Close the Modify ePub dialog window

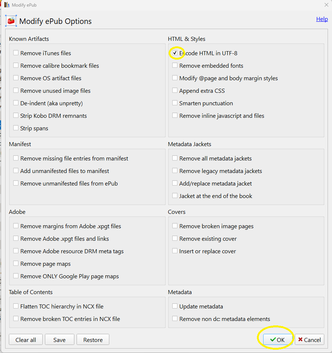(326, 5)
